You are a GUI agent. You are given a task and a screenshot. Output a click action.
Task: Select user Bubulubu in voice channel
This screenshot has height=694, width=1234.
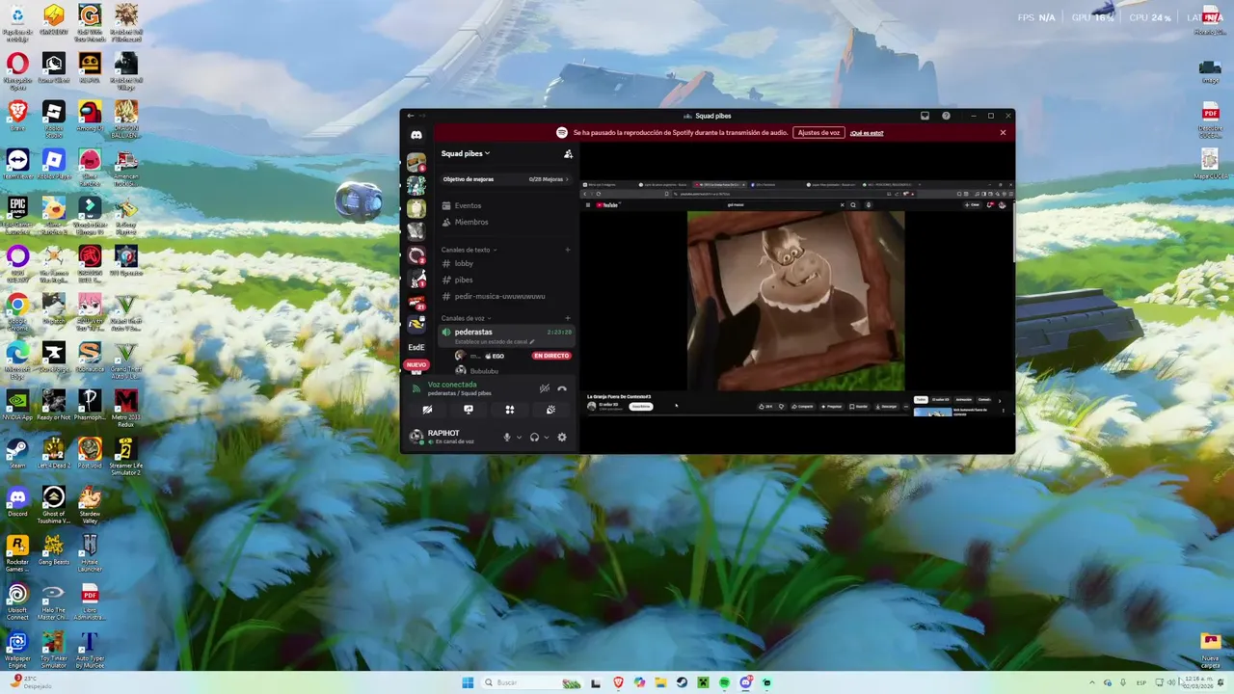pyautogui.click(x=484, y=371)
